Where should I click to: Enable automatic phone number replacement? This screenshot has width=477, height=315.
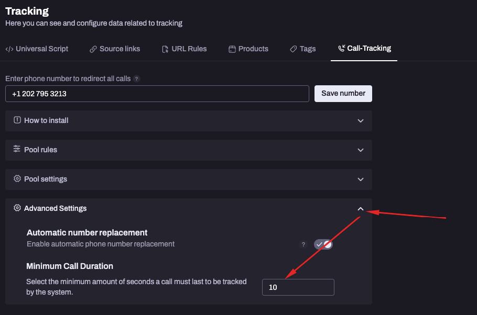[x=323, y=244]
